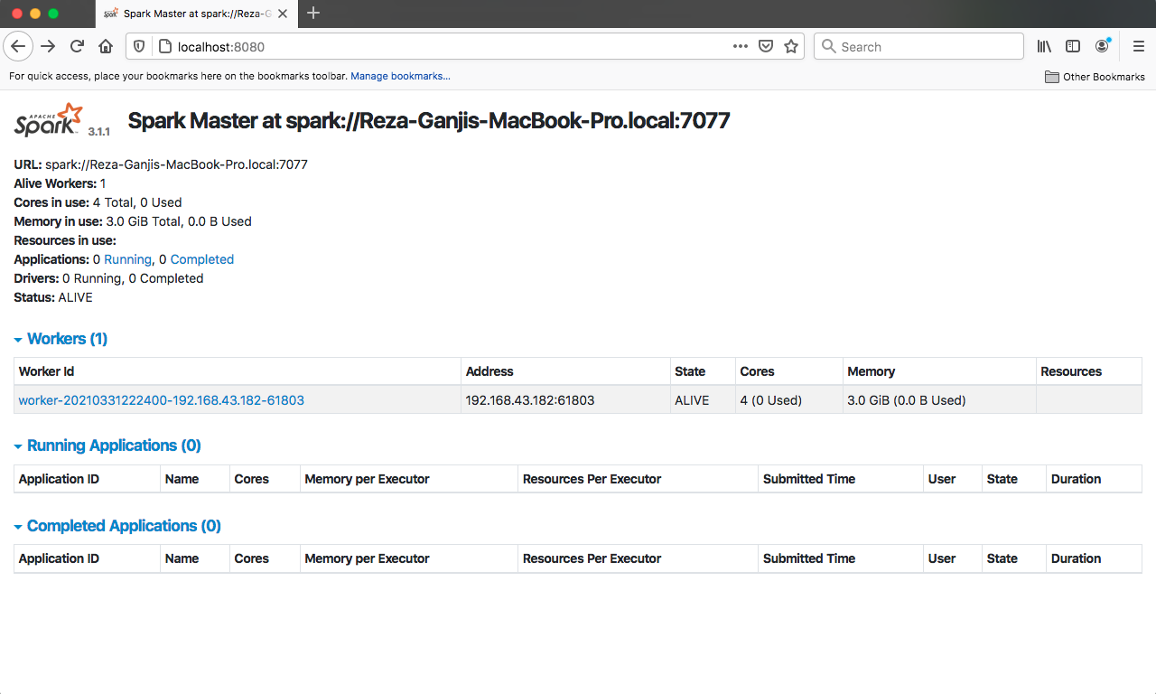
Task: Click the Manage bookmarks link
Action: pos(400,76)
